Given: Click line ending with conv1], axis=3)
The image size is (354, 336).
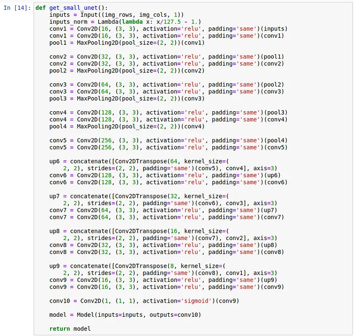Looking at the screenshot, I should click(x=170, y=273).
